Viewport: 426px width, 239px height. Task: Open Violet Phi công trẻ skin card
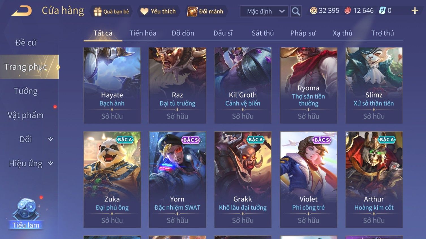(308, 180)
